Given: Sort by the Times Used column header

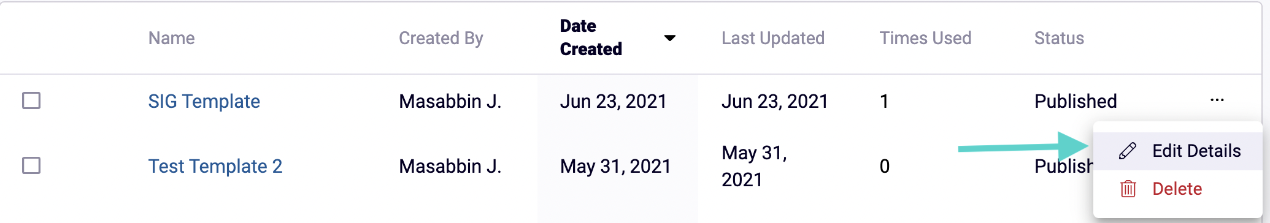Looking at the screenshot, I should click(925, 38).
